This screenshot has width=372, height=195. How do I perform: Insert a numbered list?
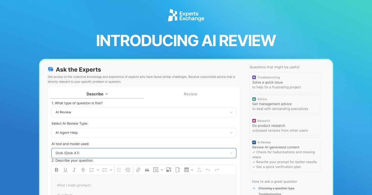click(x=92, y=170)
